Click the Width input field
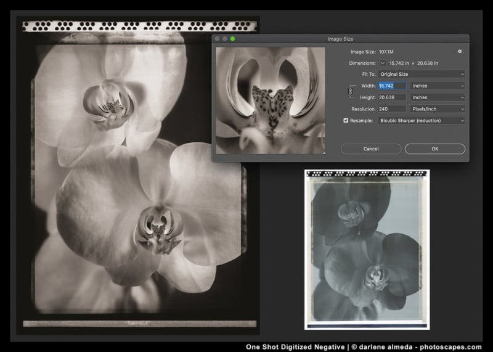493x352 pixels. coord(391,86)
